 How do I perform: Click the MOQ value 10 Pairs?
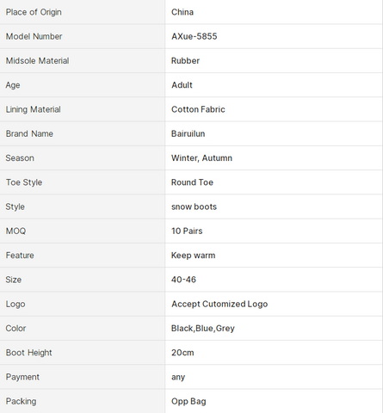[187, 231]
